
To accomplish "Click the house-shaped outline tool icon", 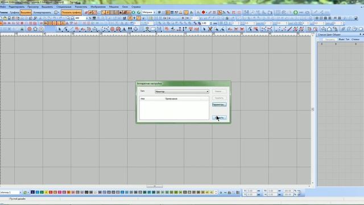I will (x=329, y=29).
